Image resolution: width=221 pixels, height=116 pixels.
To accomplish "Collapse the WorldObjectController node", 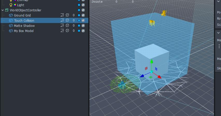I will click(3, 10).
